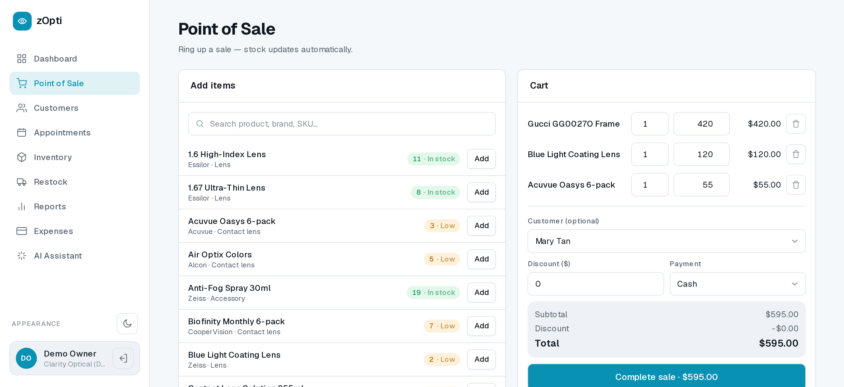The height and width of the screenshot is (387, 844).
Task: Add Blue Light Coating Lens to cart
Action: (x=481, y=359)
